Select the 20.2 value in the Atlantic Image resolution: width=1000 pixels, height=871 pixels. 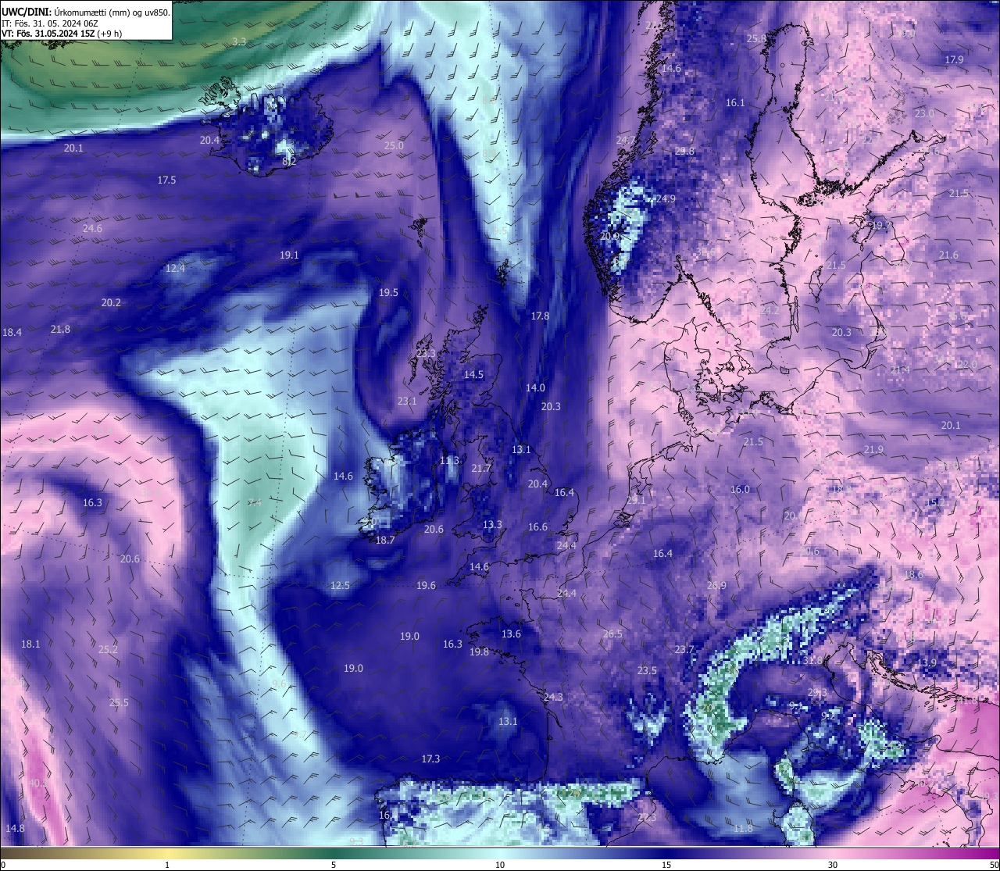click(x=111, y=302)
